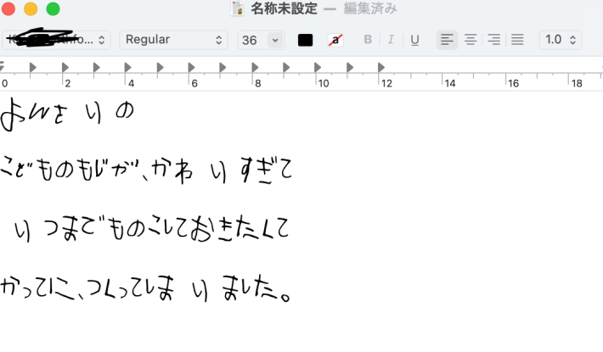Toggle underline formatting
Screen dimensions: 603x352
point(414,40)
